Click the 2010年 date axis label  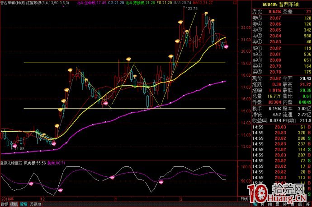click(x=8, y=199)
